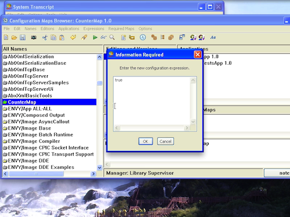Click right arrow of All Names horizontal scrollbar

click(x=93, y=174)
